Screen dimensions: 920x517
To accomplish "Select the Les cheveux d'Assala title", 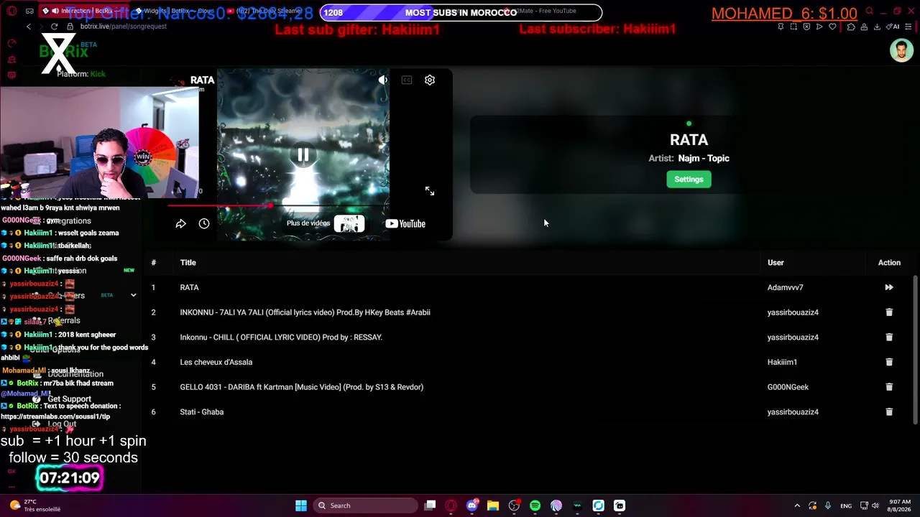I will pos(216,362).
